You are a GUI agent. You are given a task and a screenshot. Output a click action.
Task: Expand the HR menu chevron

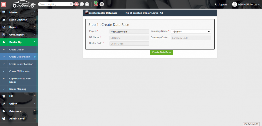(35, 96)
